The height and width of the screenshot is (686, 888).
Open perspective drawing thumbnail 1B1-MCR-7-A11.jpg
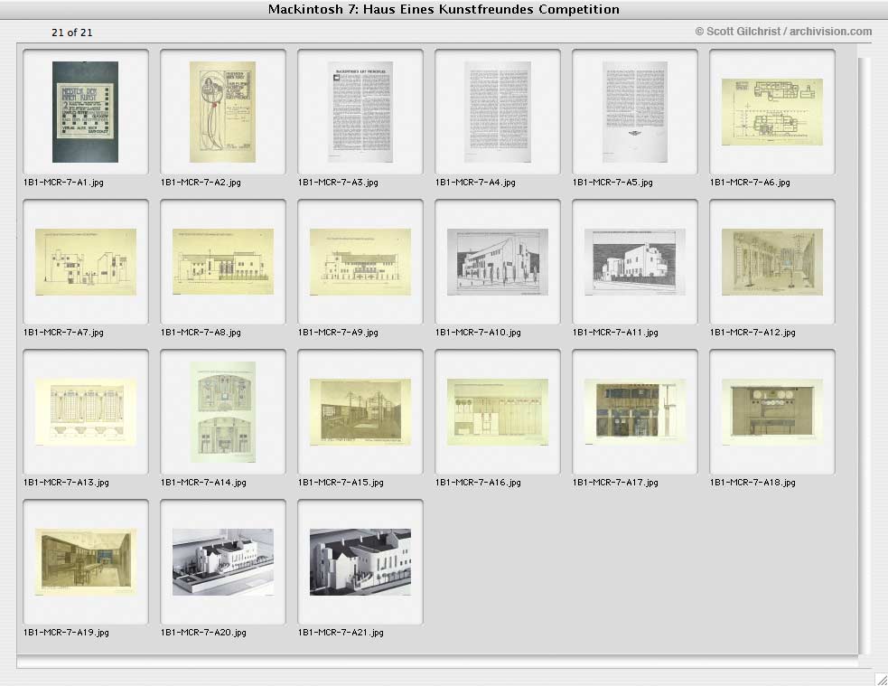[x=635, y=262]
